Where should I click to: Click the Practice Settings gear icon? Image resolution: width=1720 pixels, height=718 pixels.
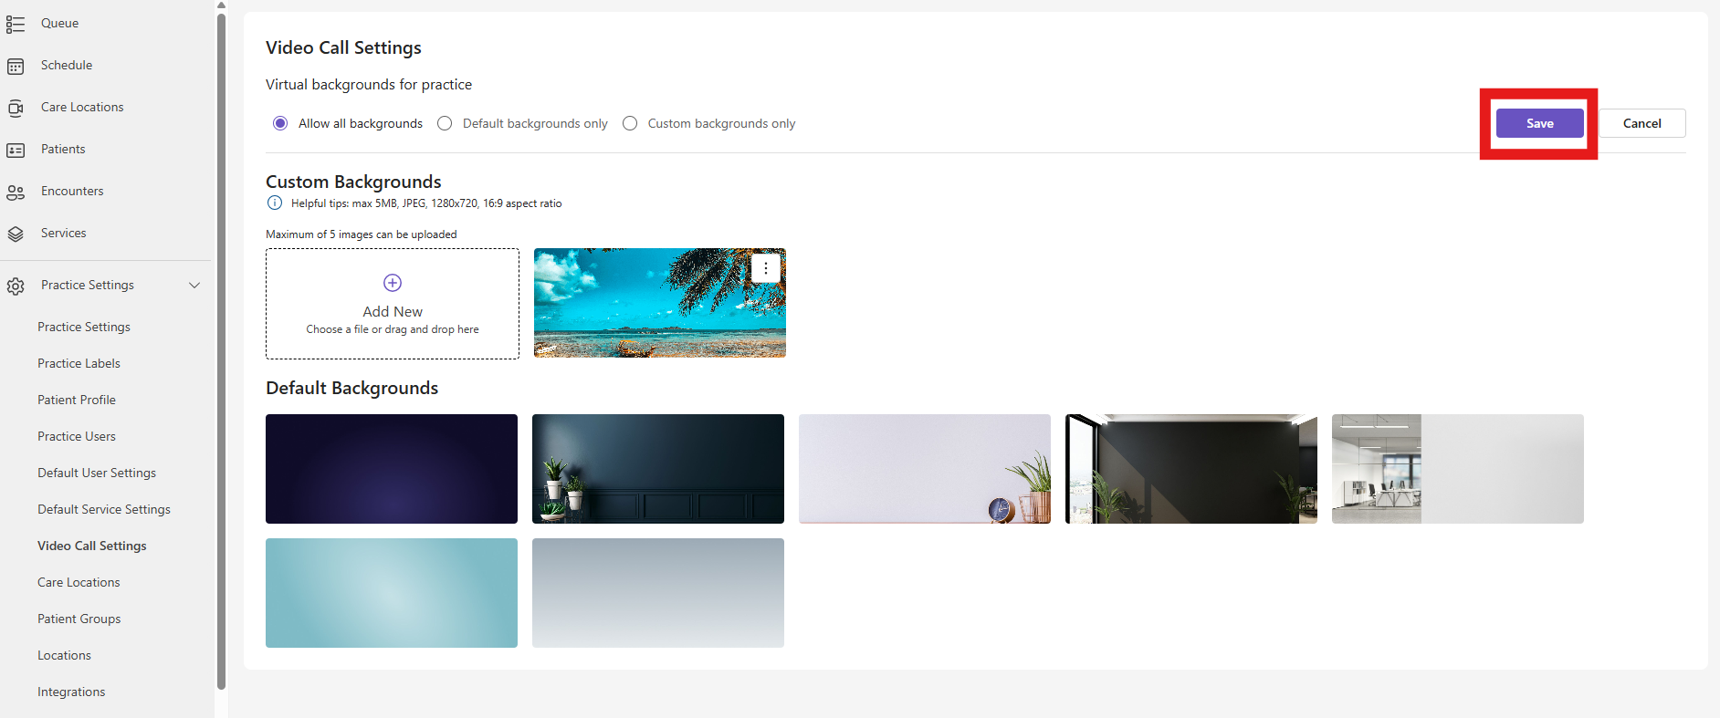click(16, 286)
